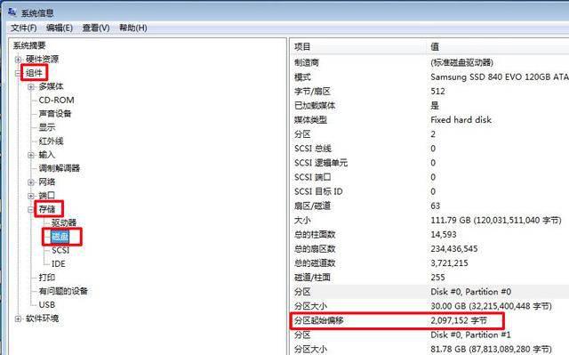Screen dimensions: 569x355
Task: Select the 系统摘要 root node
Action: [x=29, y=45]
